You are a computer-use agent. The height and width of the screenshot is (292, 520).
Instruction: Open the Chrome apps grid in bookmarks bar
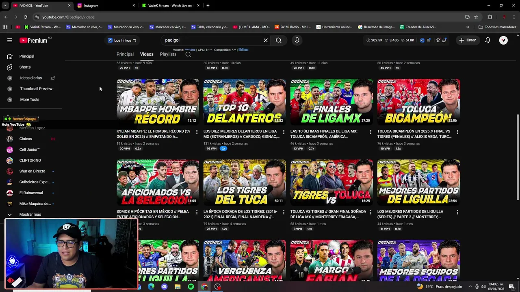pyautogui.click(x=5, y=27)
